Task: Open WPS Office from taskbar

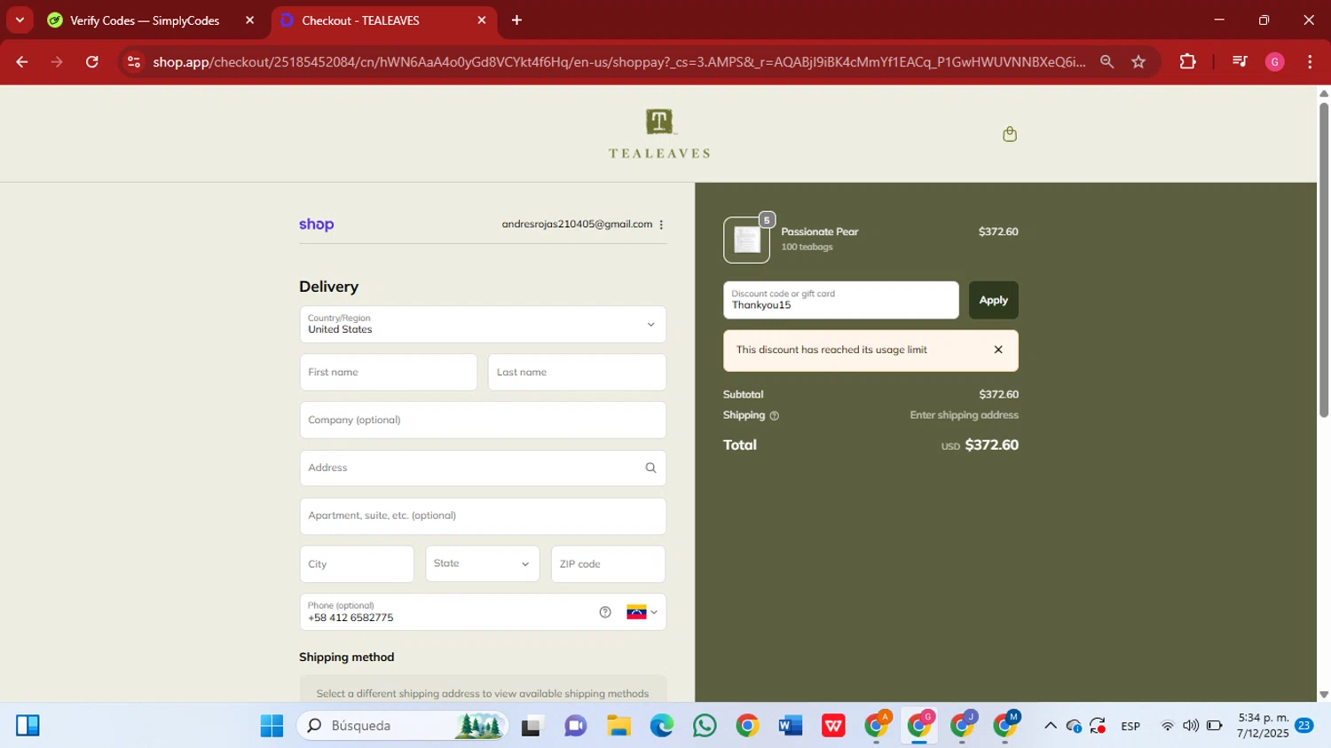Action: pos(833,726)
